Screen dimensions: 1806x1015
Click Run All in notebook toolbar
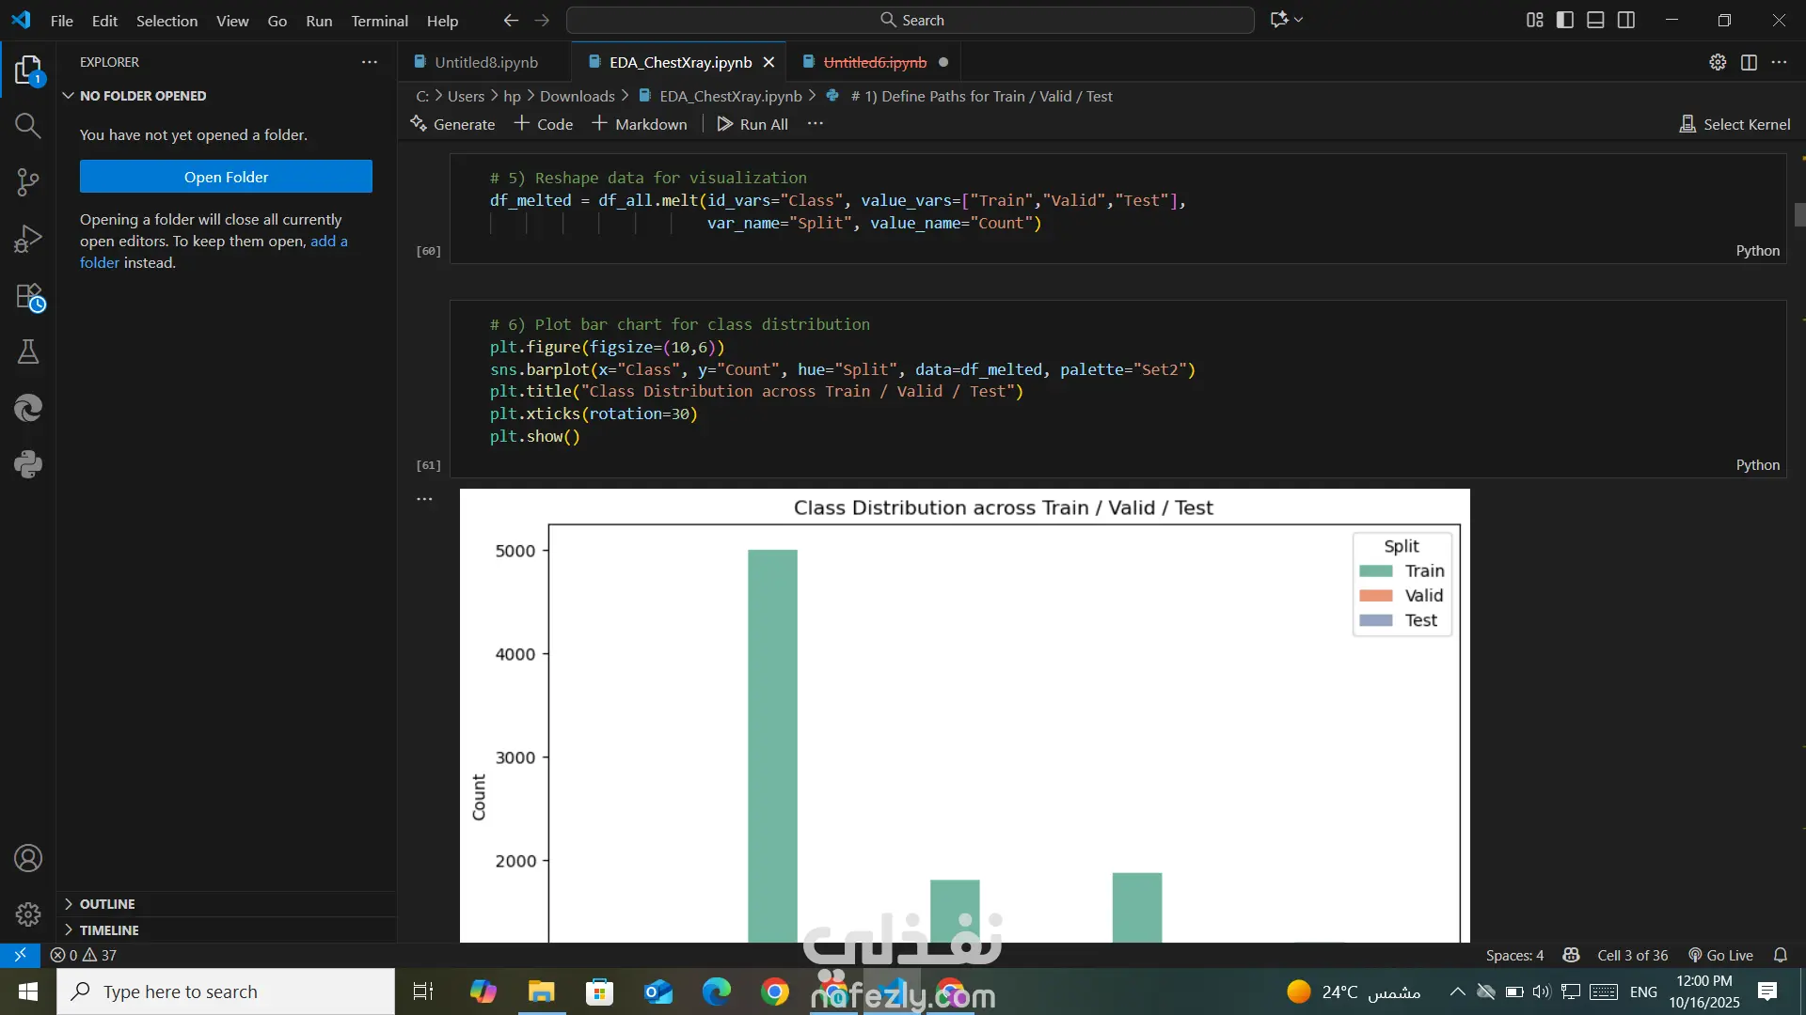point(752,124)
